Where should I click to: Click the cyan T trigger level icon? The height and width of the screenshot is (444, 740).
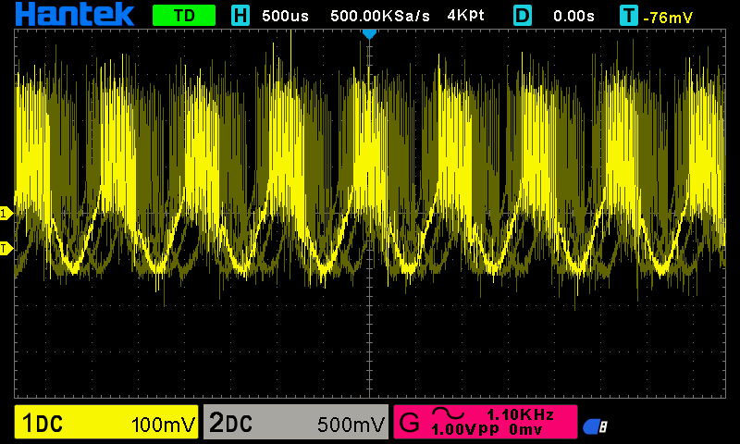click(629, 16)
